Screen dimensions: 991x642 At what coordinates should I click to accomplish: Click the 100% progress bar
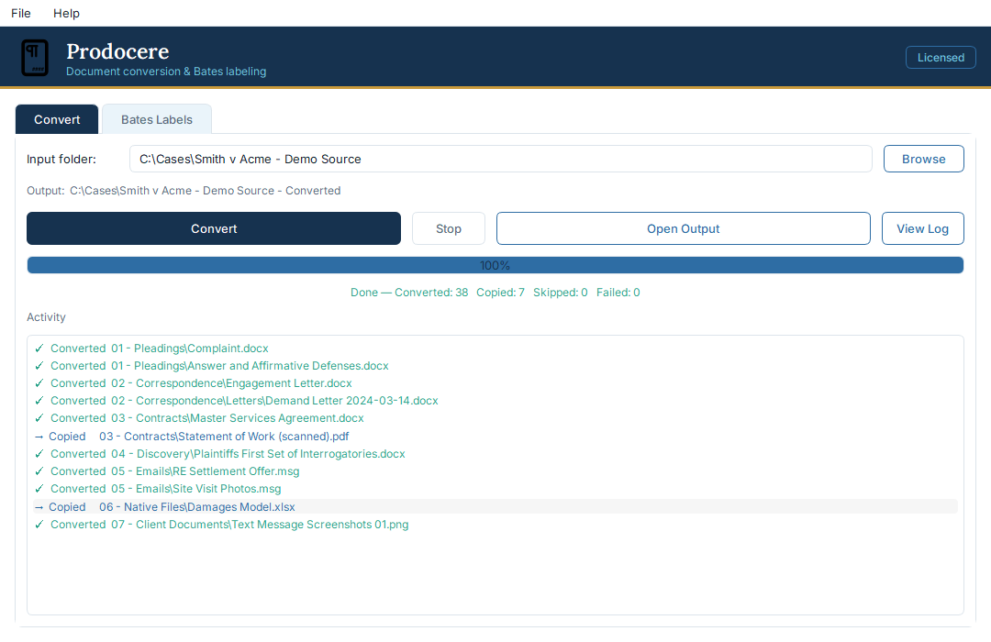[x=495, y=265]
